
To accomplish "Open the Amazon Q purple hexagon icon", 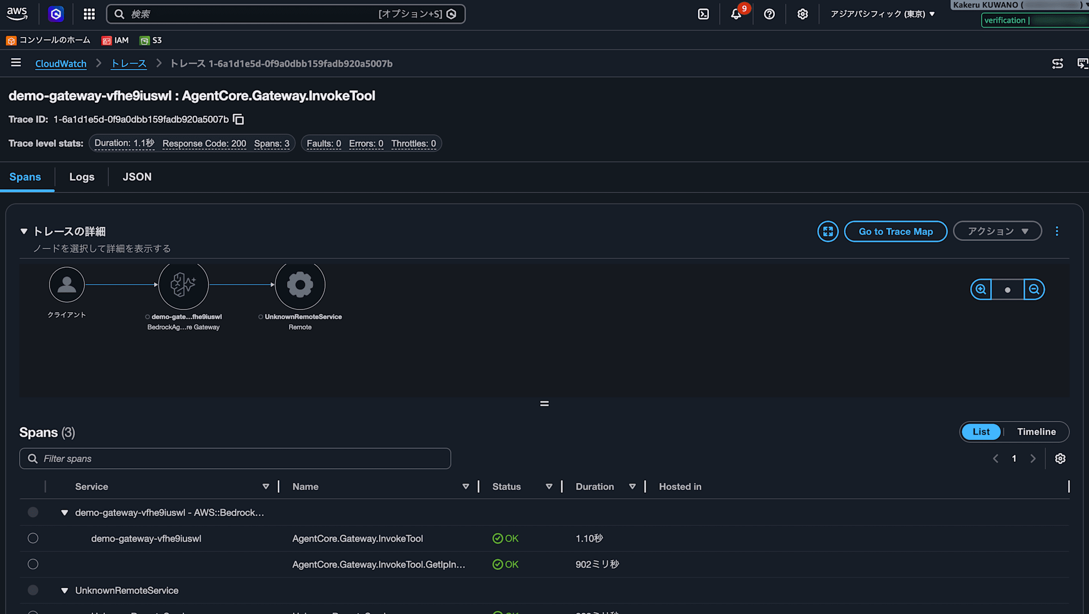I will point(56,14).
